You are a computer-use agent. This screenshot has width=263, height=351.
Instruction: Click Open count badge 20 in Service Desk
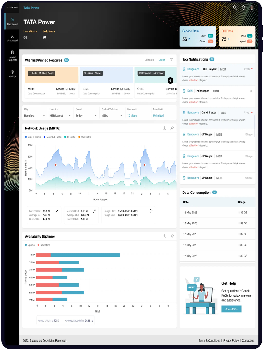tap(210, 36)
